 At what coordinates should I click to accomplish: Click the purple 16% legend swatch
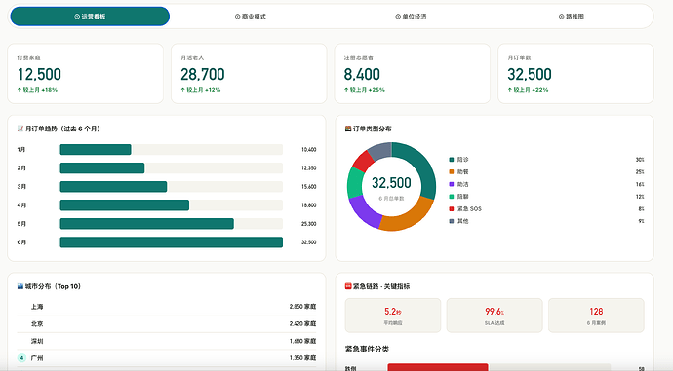pyautogui.click(x=451, y=184)
